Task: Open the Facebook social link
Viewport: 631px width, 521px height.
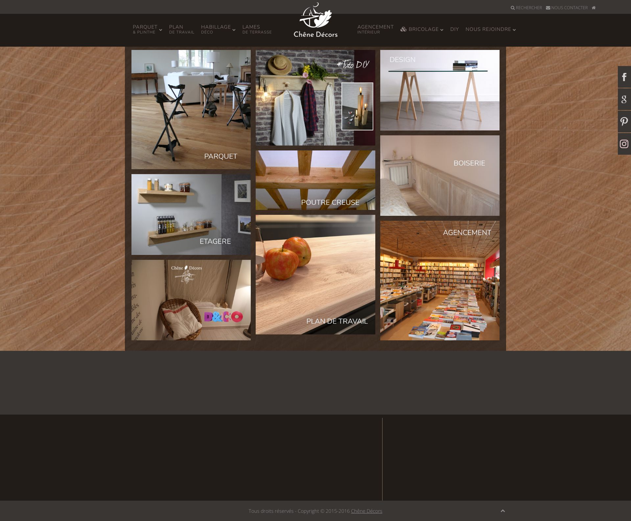Action: [624, 77]
